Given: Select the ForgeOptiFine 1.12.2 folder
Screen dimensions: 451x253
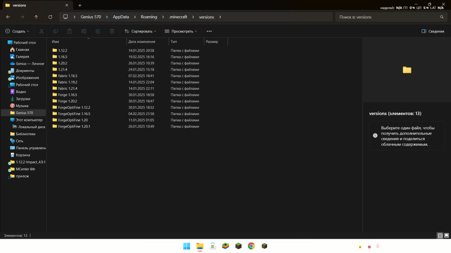Looking at the screenshot, I should coord(74,107).
